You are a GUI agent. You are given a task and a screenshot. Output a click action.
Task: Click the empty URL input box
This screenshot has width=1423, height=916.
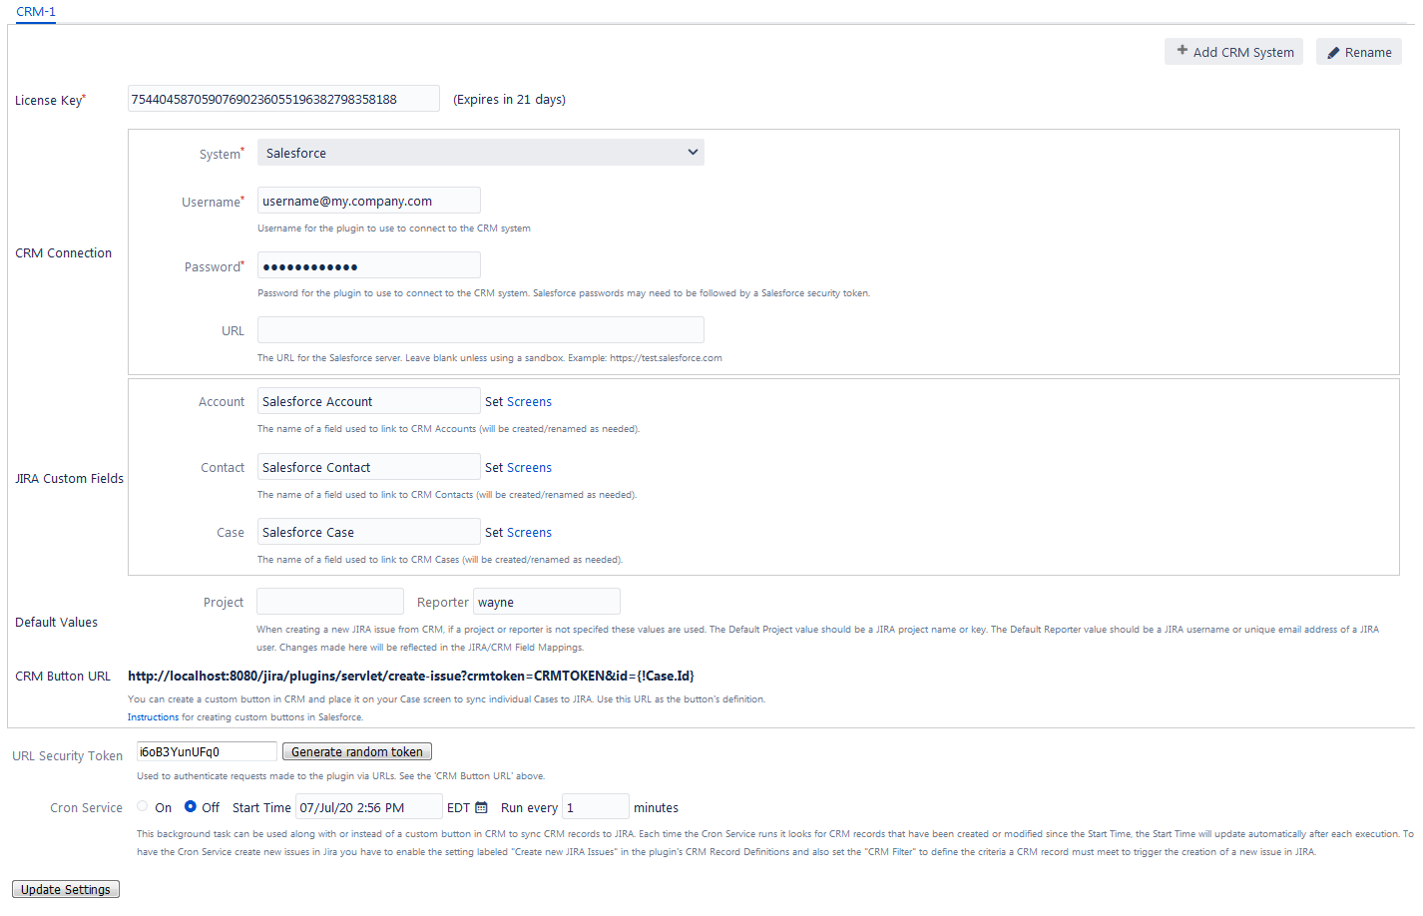(480, 330)
